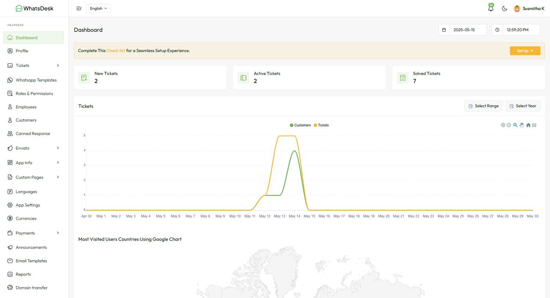Click the date field showing 2025-05-15

[x=467, y=30]
